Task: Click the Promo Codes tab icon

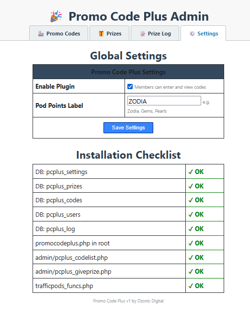Action: 41,34
